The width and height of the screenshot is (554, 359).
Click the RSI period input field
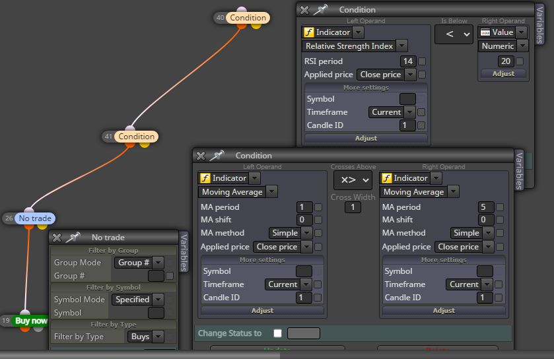pos(408,61)
